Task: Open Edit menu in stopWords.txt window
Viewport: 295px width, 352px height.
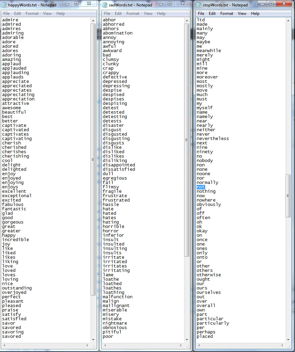Action: [212, 14]
